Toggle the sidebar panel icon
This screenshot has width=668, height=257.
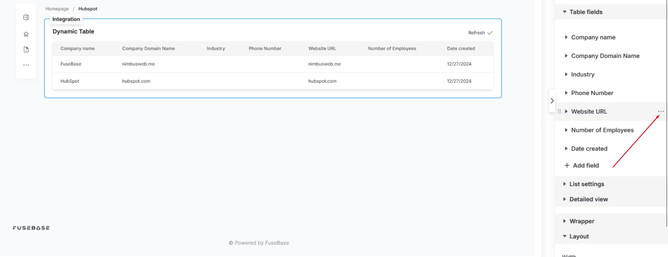[x=26, y=17]
